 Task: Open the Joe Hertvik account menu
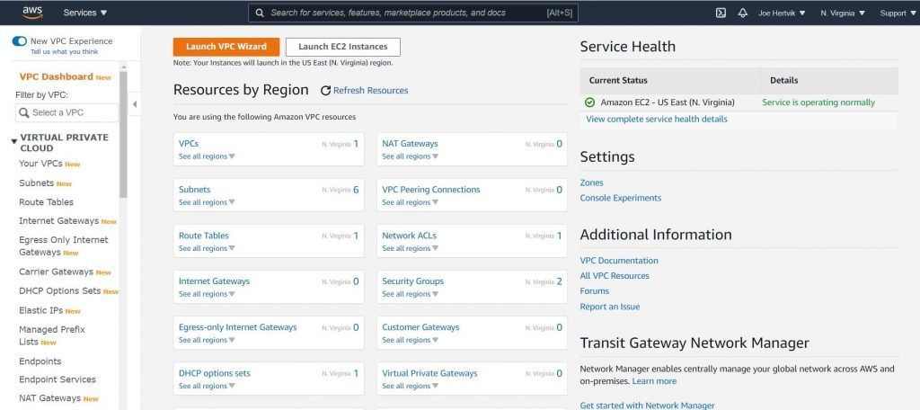click(782, 13)
